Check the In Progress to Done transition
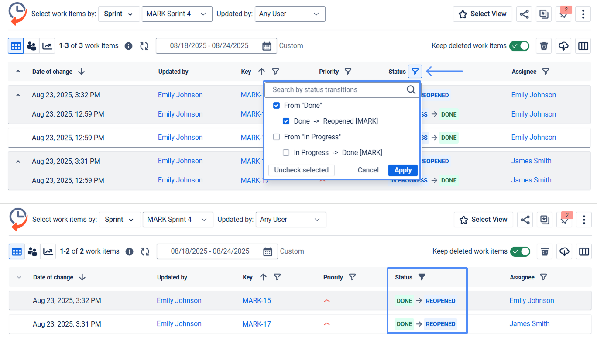This screenshot has width=597, height=337. 286,152
